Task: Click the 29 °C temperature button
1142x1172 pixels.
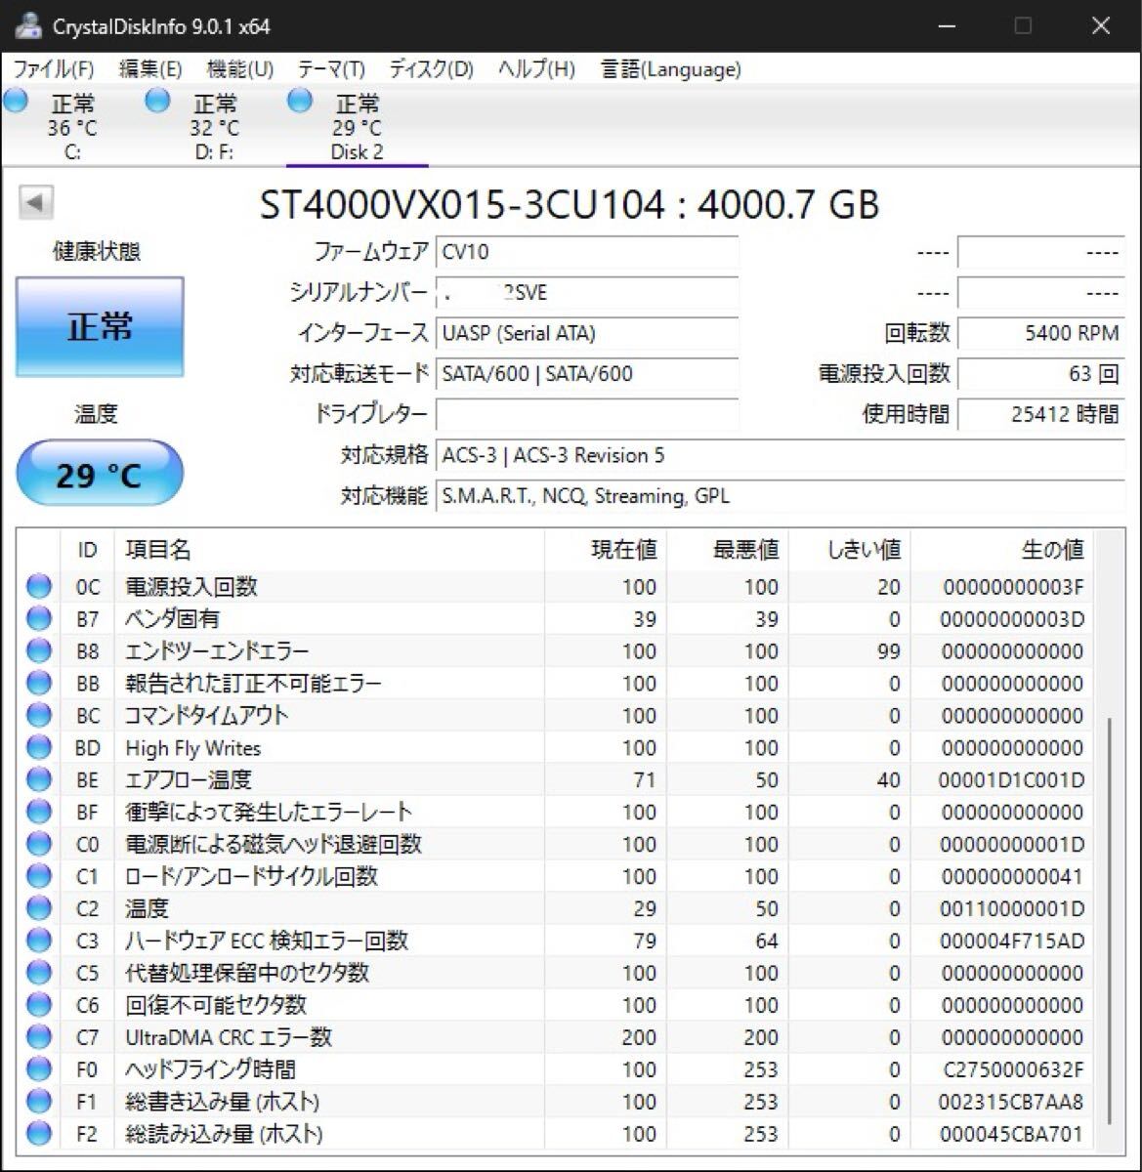Action: [100, 475]
